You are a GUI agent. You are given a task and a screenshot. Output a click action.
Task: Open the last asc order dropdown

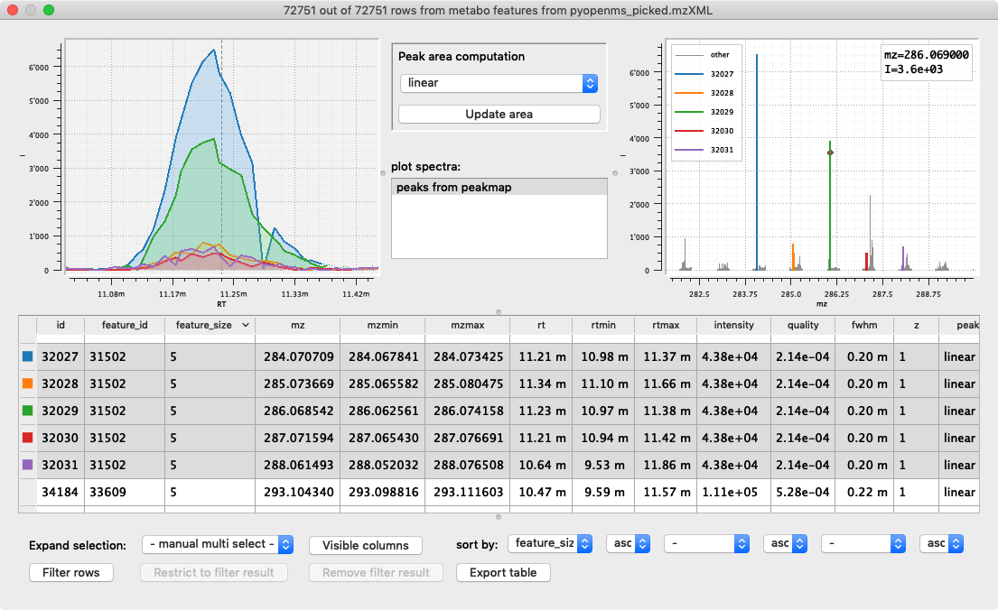(941, 544)
